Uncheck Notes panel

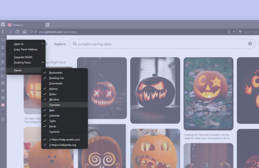tap(65, 94)
